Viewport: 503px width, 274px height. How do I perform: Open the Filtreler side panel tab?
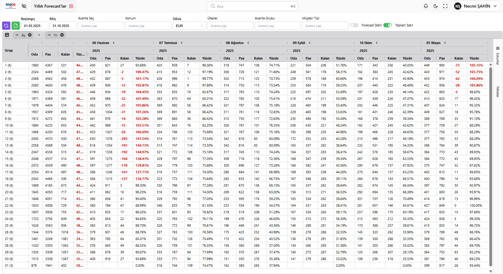click(x=498, y=92)
